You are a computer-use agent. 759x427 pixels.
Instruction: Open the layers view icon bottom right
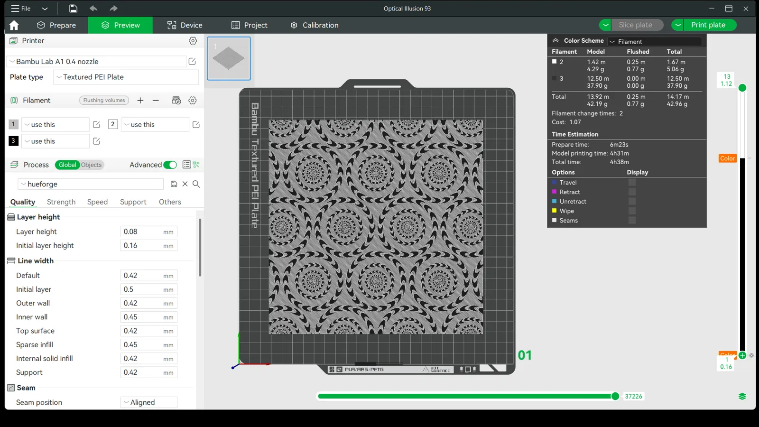click(x=742, y=396)
